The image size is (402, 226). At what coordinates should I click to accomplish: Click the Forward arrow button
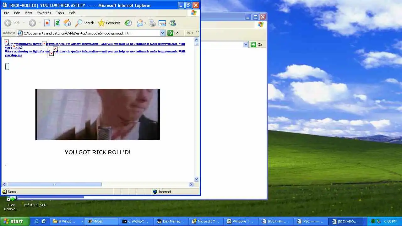pos(32,23)
